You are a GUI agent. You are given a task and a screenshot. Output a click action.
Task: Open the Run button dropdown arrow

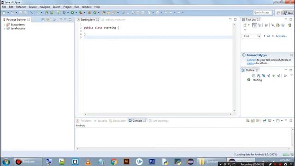76,12
